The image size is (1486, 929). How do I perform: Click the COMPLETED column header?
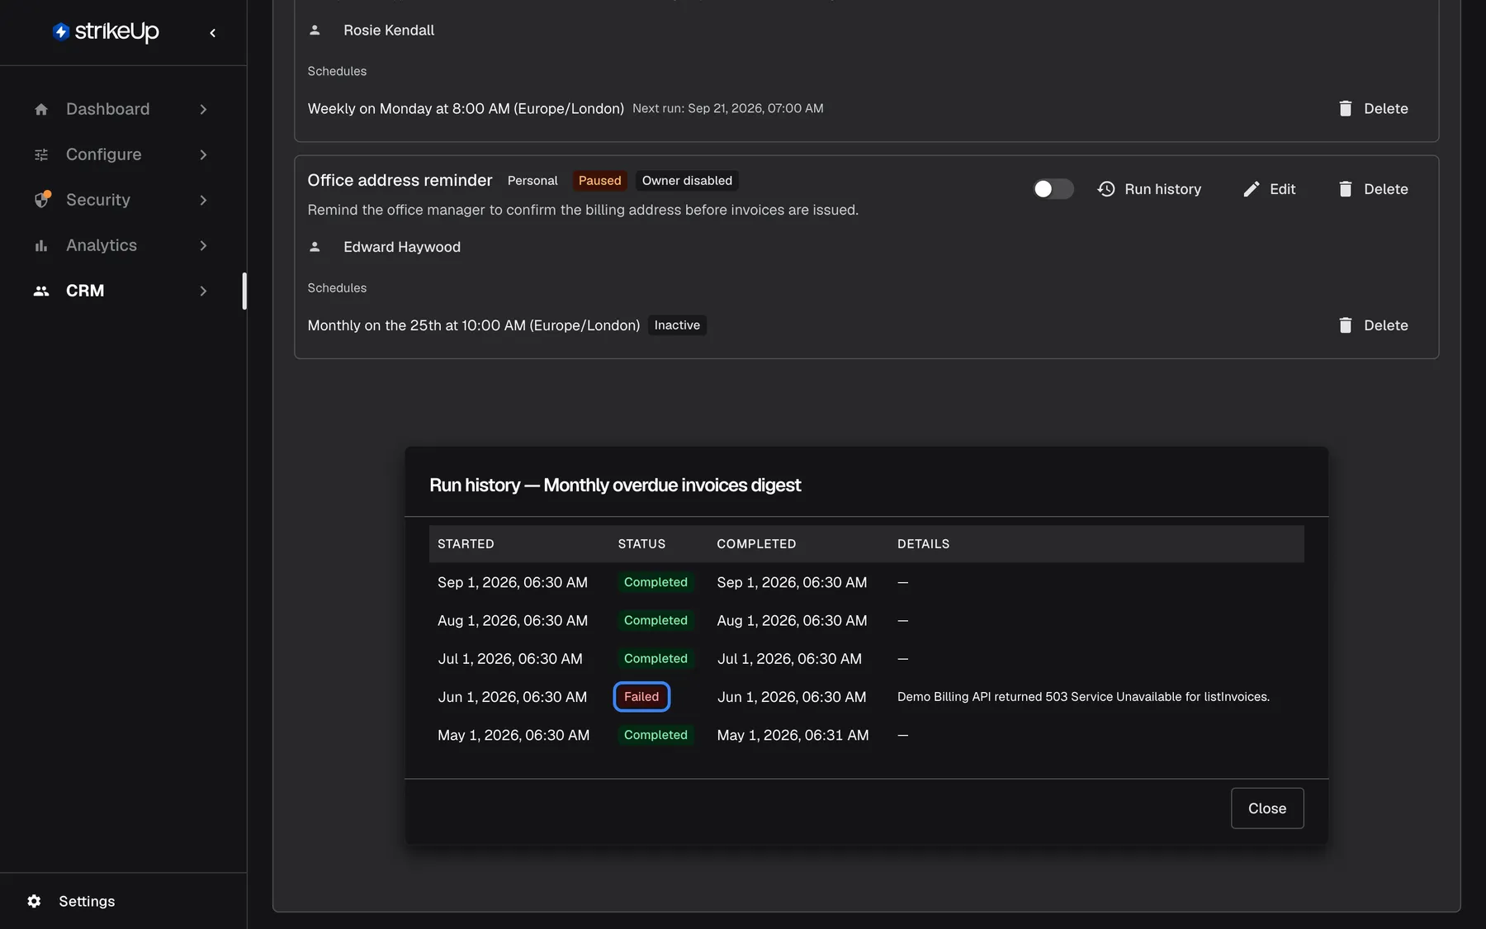(x=756, y=544)
